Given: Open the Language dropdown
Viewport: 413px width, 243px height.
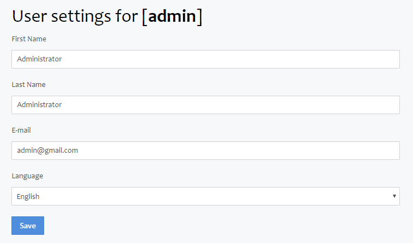Looking at the screenshot, I should coord(205,196).
